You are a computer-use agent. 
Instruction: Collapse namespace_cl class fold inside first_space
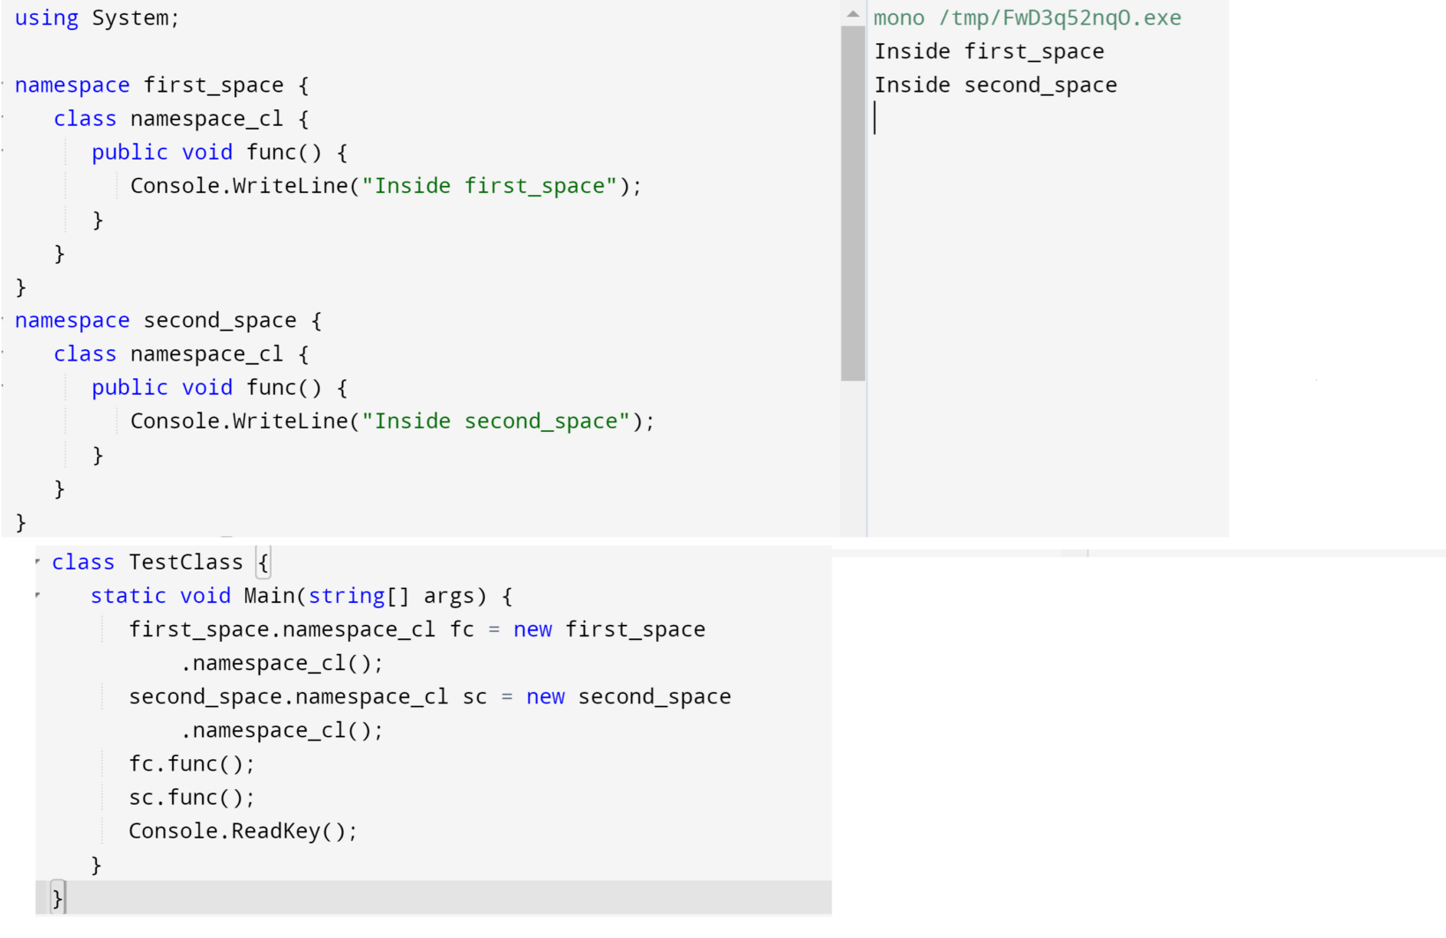pos(4,118)
